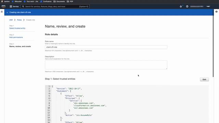
Task: Collapse JSON fold arrow on line 4
Action: tap(51, 94)
